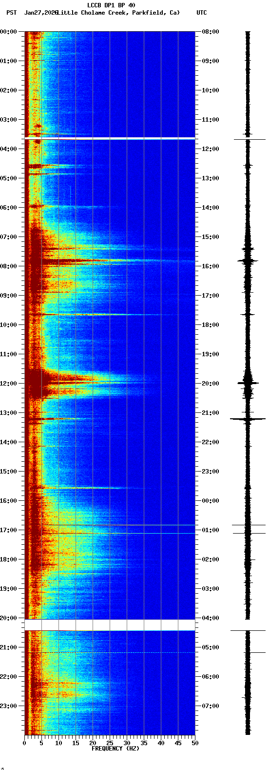Click the 08:00 label on UTC axis
Viewport: 269px width, 774px height.
tap(211, 32)
